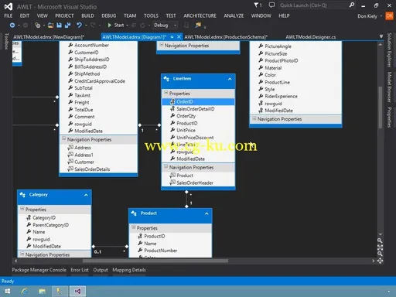Screen dimensions: 396x297
Task: Open the feedback speech bubble icon
Action: pyautogui.click(x=271, y=5)
